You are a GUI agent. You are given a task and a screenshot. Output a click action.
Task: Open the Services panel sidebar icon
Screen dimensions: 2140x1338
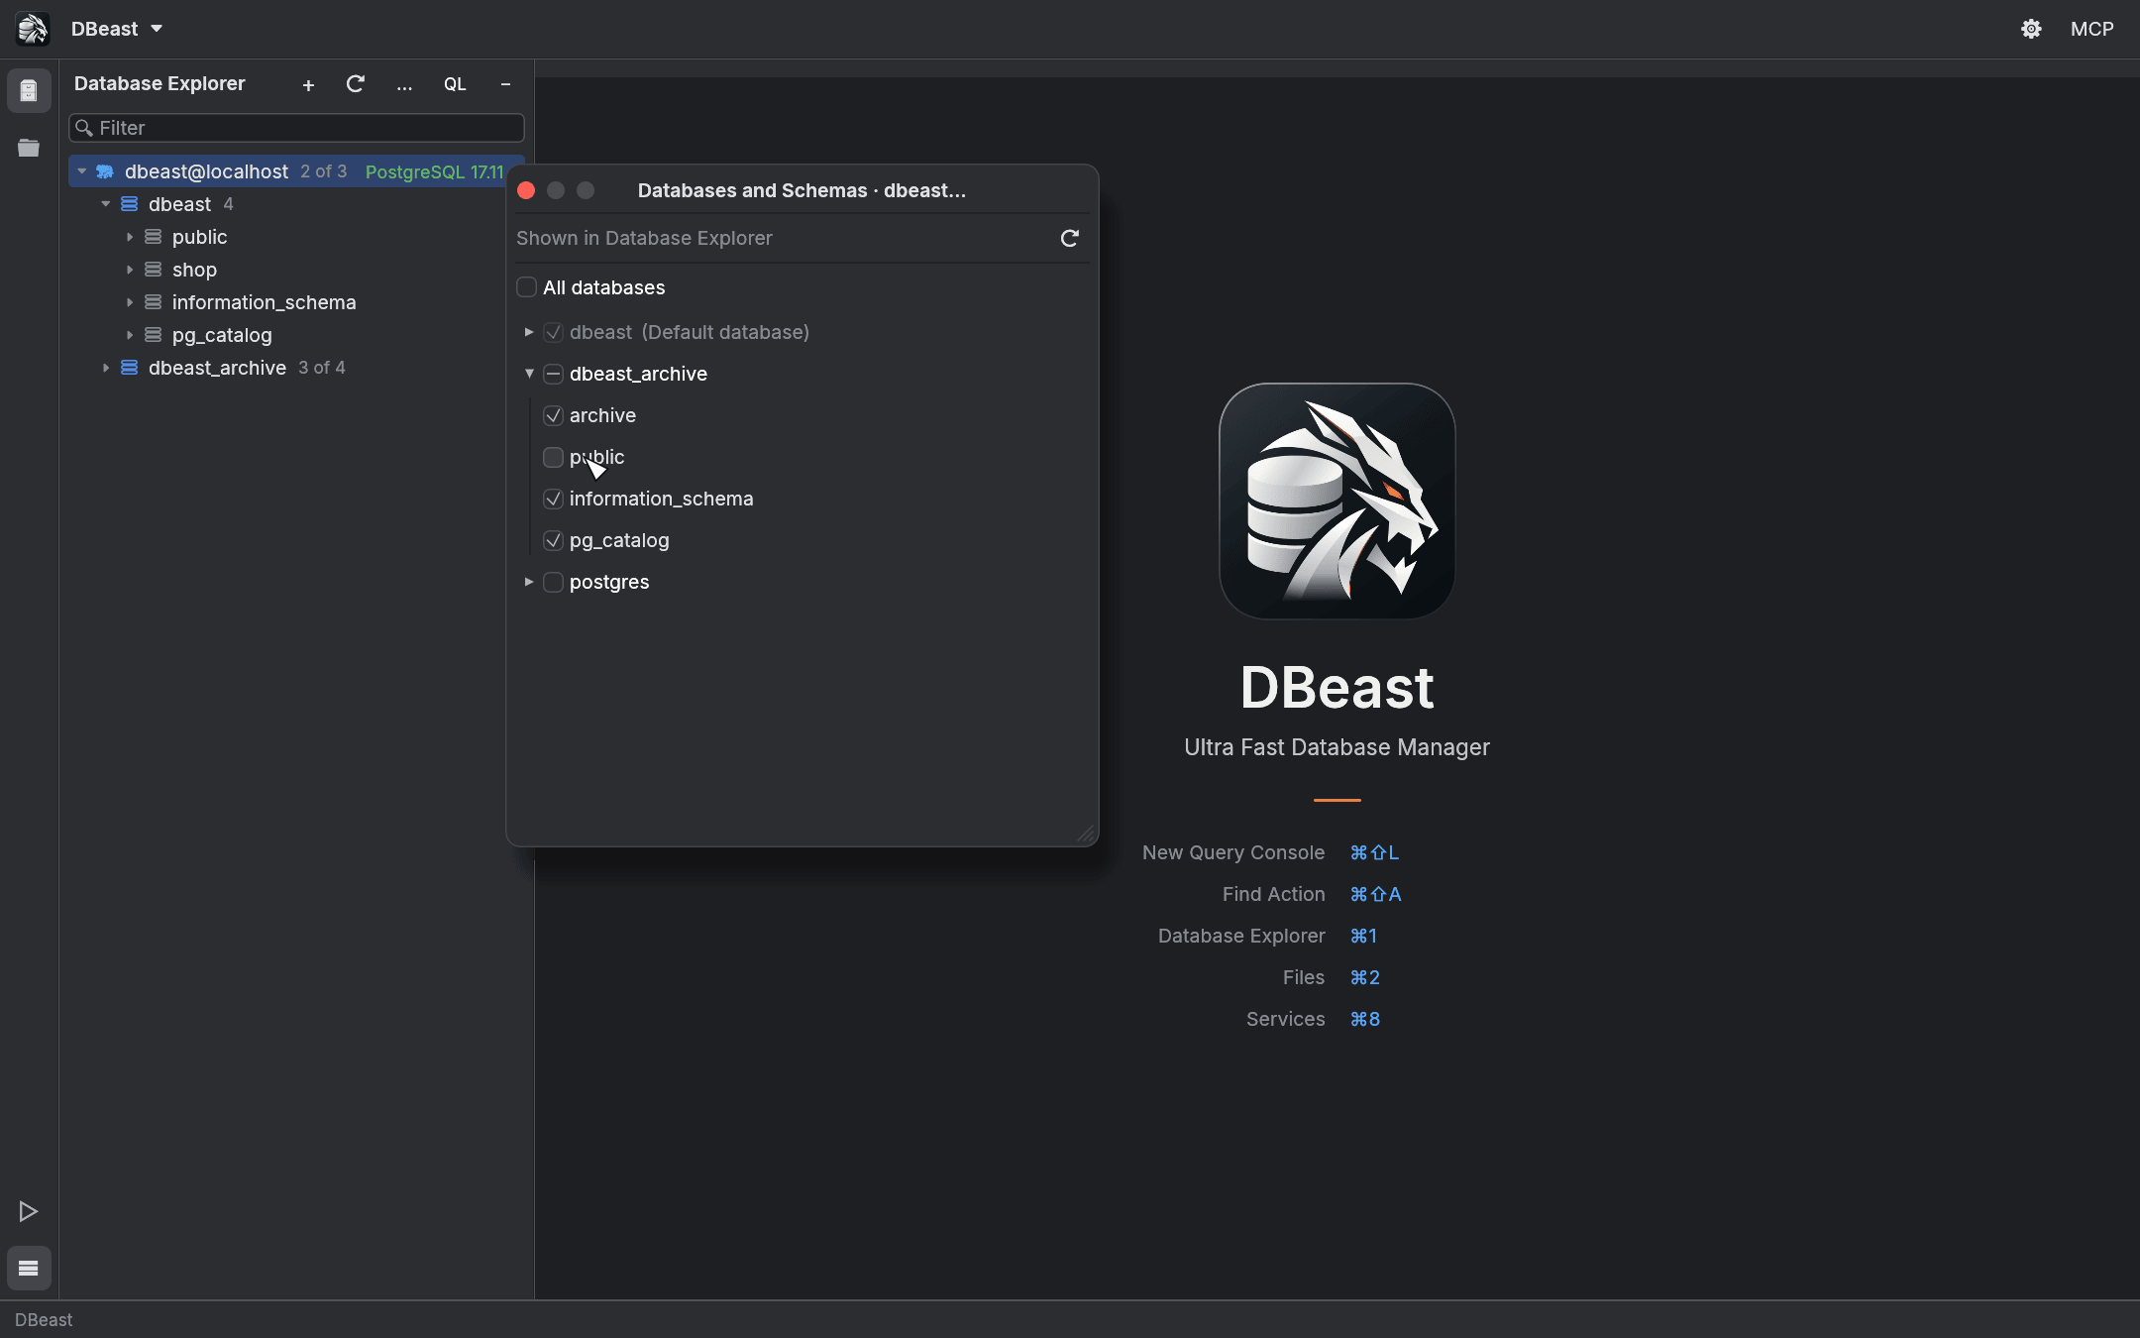pos(29,1268)
